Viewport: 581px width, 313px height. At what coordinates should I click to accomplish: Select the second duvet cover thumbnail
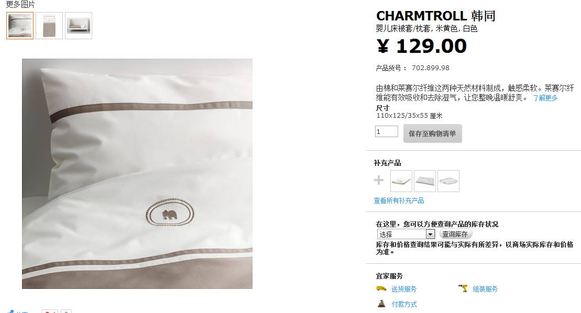pyautogui.click(x=49, y=26)
